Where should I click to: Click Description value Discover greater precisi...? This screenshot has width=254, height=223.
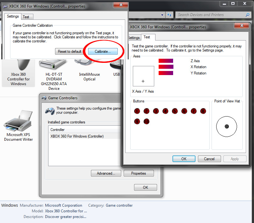[x=65, y=217]
